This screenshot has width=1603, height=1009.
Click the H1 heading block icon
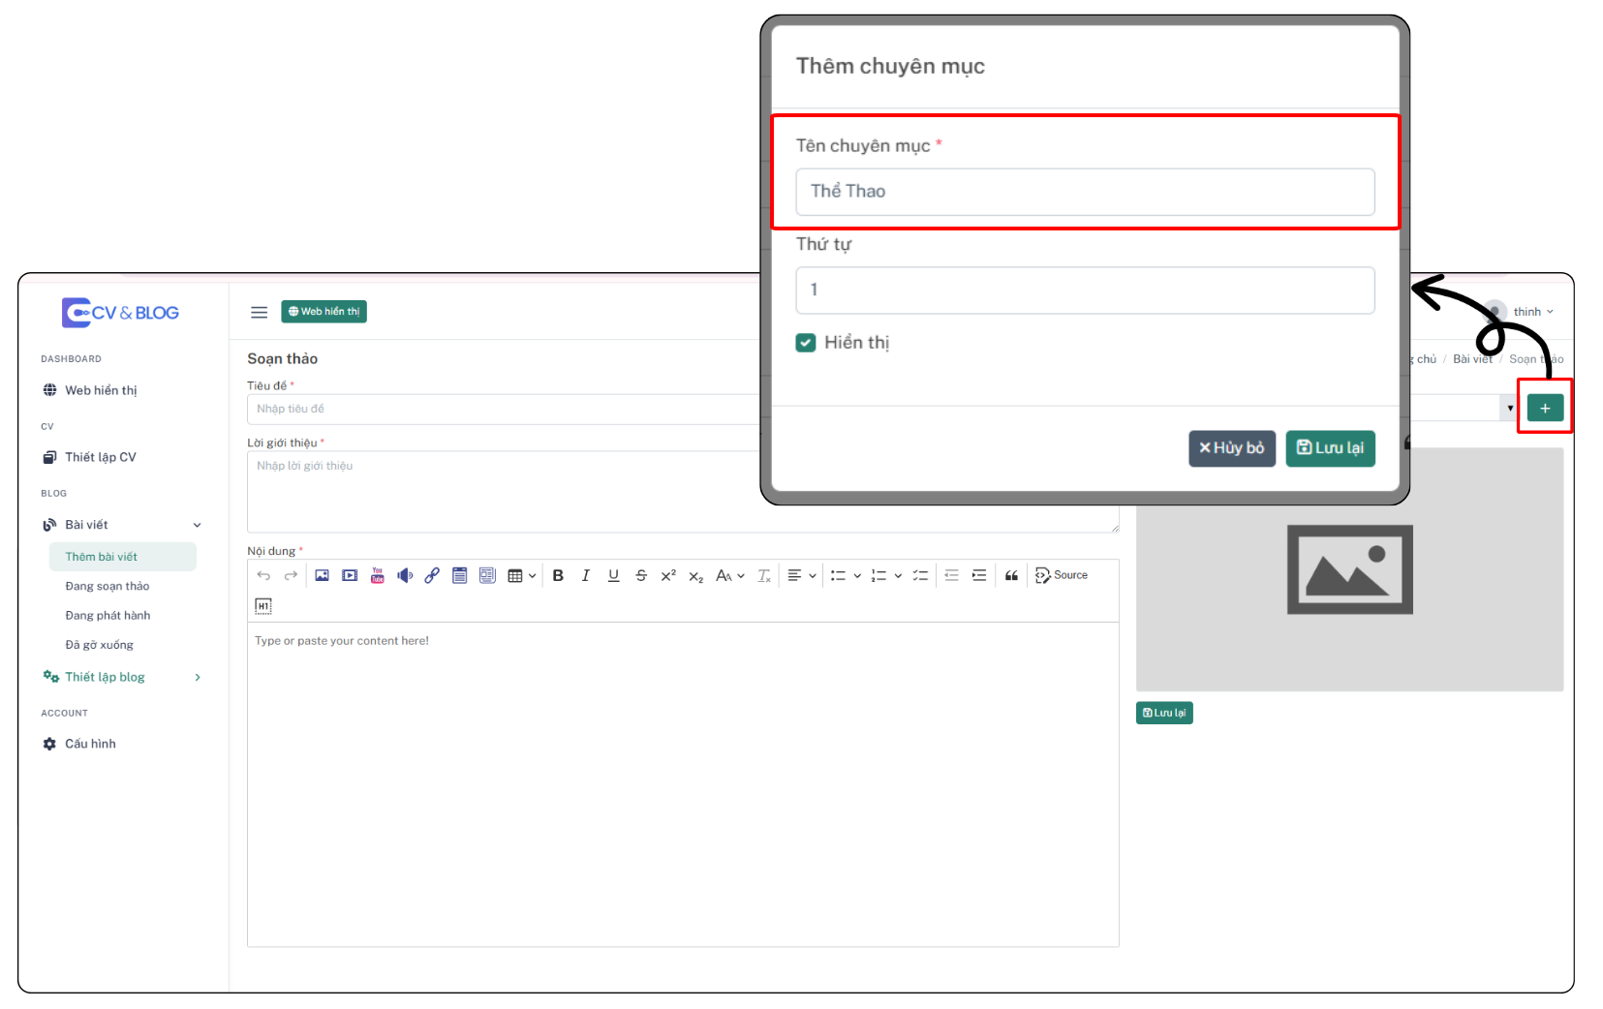click(263, 606)
